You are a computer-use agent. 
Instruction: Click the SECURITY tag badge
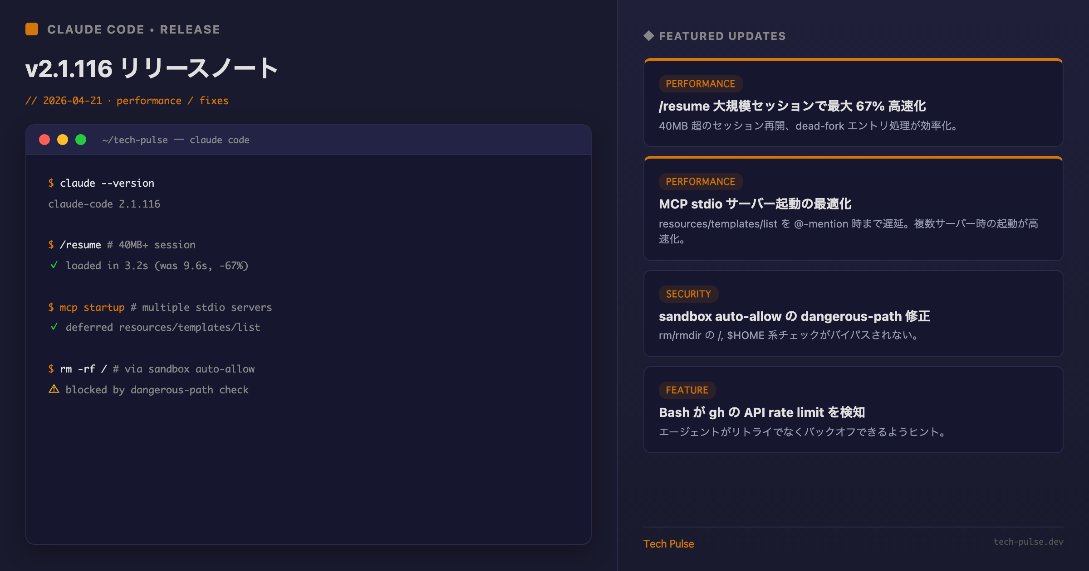click(x=688, y=294)
